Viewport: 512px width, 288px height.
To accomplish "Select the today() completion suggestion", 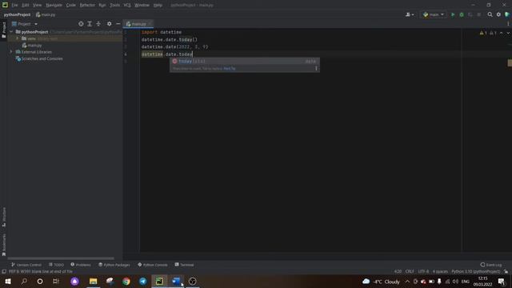I will (244, 62).
